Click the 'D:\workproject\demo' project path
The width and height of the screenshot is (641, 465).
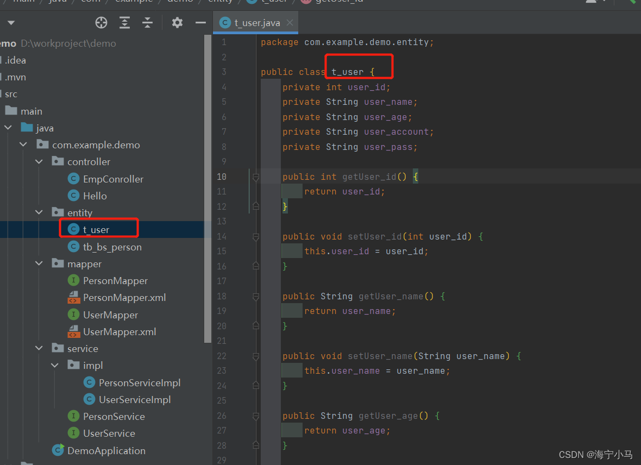point(68,43)
